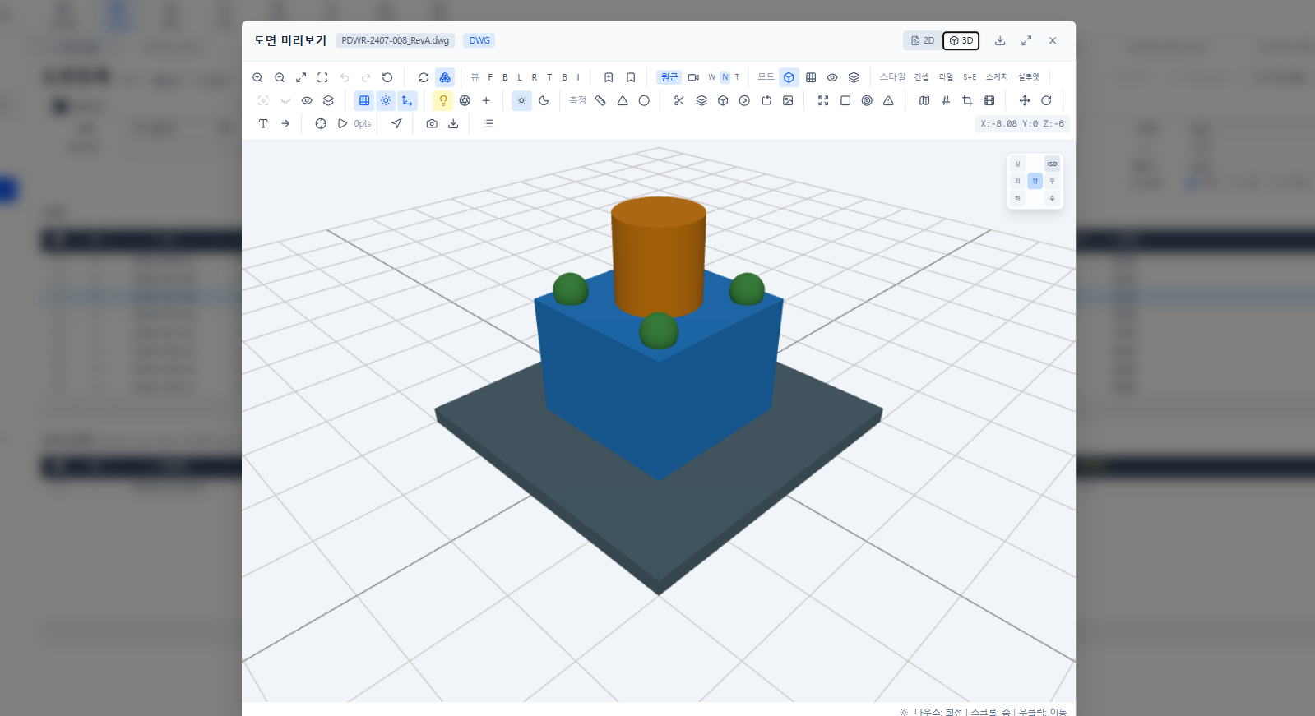The height and width of the screenshot is (716, 1315).
Task: Click the zoom in magnifier icon
Action: point(257,77)
